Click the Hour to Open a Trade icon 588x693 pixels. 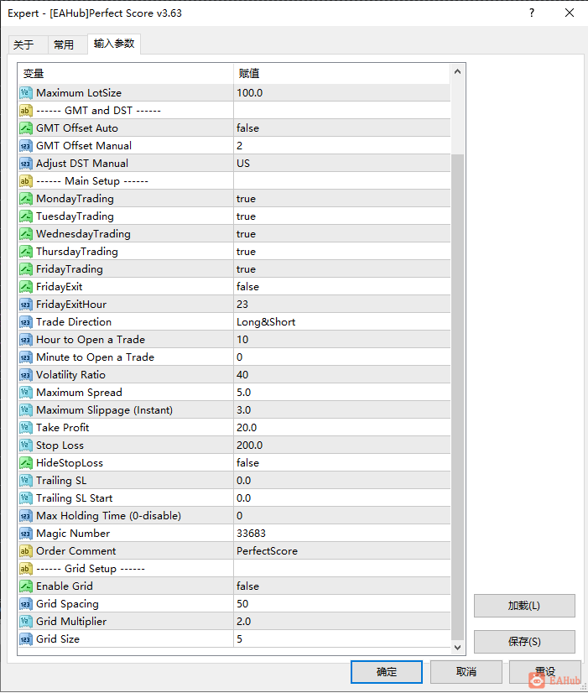[x=26, y=340]
